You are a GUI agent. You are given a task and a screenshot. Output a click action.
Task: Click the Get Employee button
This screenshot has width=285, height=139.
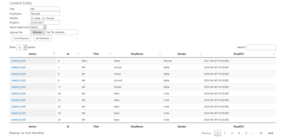click(x=43, y=38)
